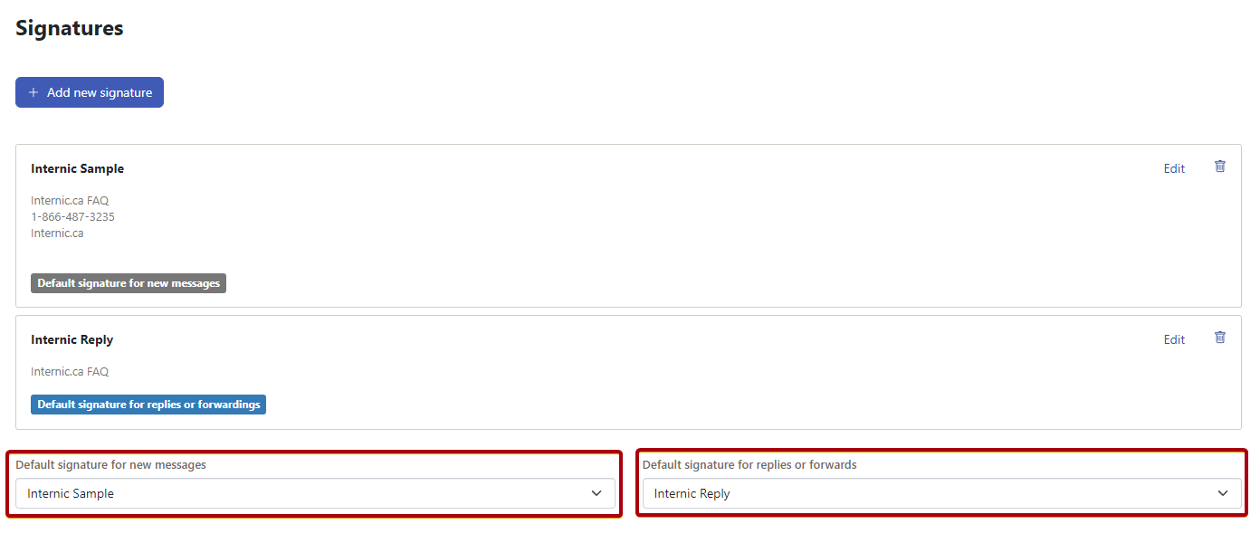Screen dimensions: 1260x543
Task: Click 'Internic.ca FAQ' text in Internic Reply card
Action: [70, 372]
